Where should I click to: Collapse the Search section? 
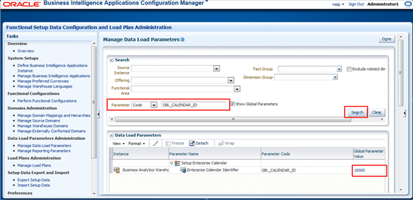click(111, 60)
